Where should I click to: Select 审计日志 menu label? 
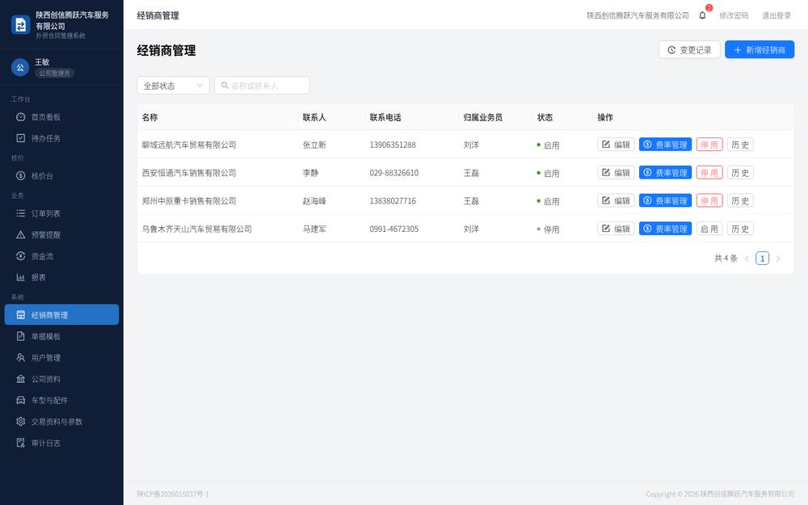[46, 443]
